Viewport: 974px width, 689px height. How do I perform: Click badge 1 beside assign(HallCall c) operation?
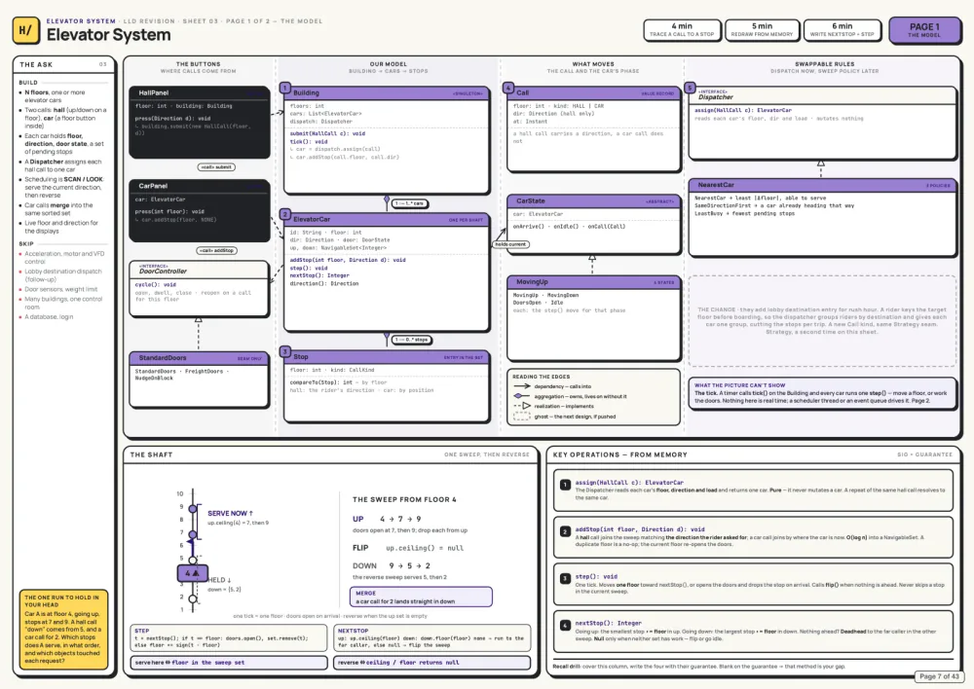click(x=565, y=485)
